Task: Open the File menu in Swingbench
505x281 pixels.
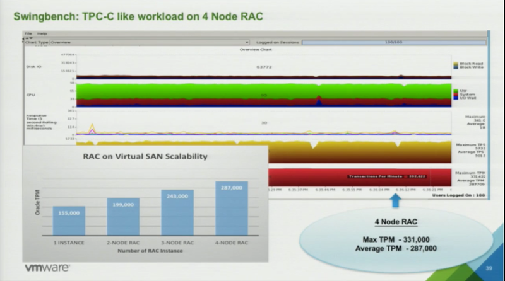Action: click(28, 33)
